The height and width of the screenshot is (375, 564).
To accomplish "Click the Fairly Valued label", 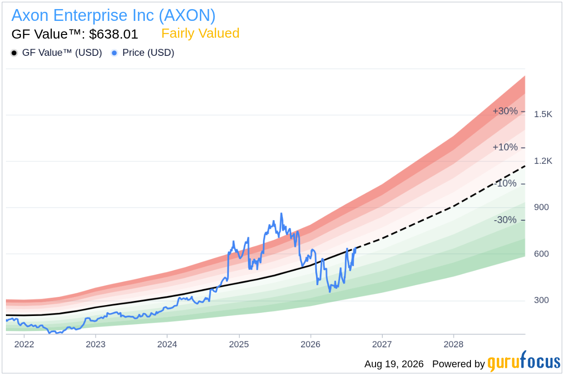I will (200, 33).
